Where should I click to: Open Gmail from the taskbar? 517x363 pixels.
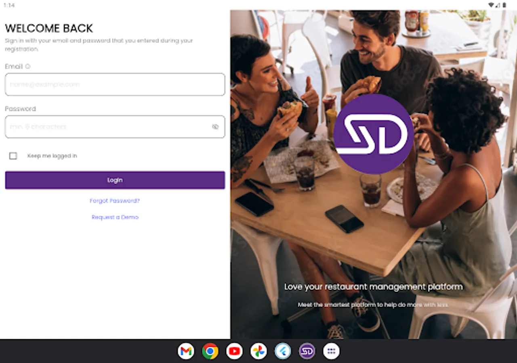pyautogui.click(x=186, y=351)
